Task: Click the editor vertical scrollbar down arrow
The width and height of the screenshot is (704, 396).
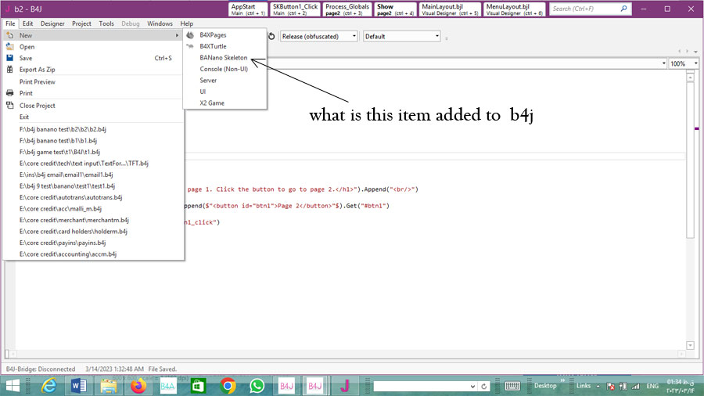Action: pyautogui.click(x=691, y=345)
